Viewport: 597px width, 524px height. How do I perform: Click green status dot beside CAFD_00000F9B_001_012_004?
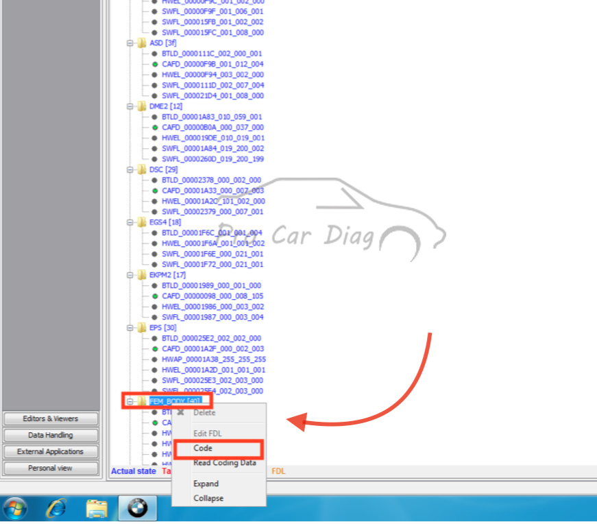click(155, 64)
